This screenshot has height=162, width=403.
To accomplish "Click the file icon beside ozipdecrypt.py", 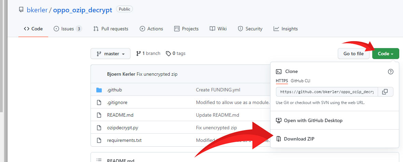I will pyautogui.click(x=99, y=128).
